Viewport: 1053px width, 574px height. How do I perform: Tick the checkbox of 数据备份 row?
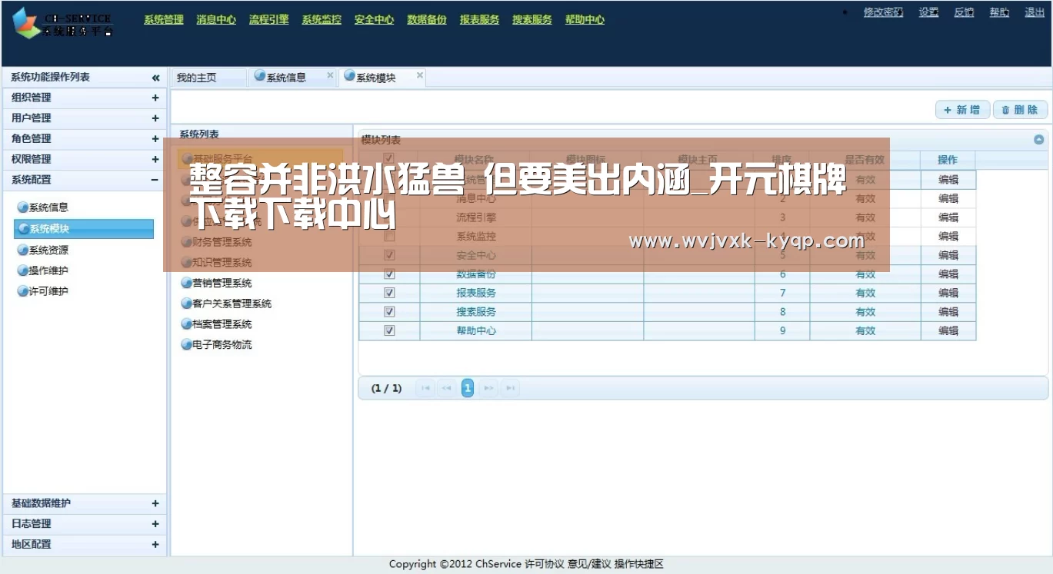(389, 274)
